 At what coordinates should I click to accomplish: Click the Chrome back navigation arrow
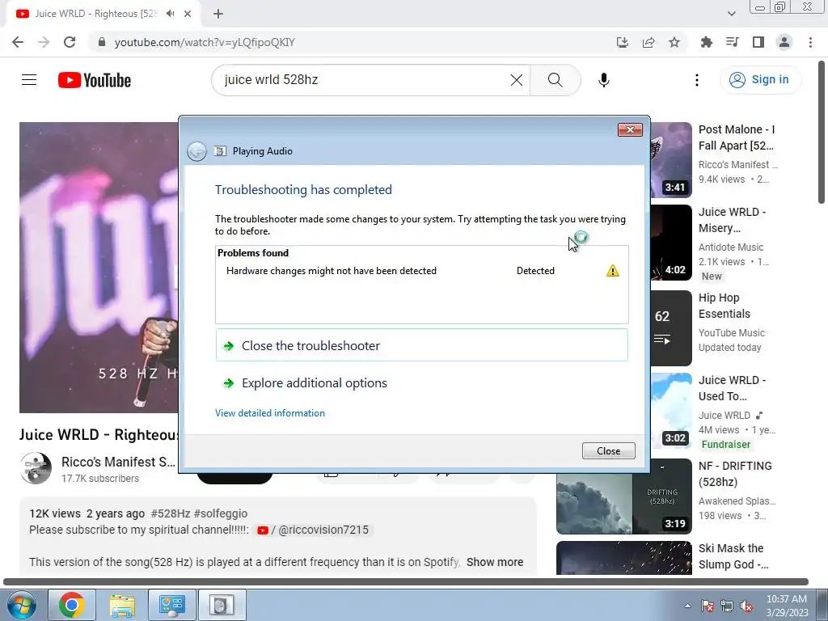pos(18,42)
